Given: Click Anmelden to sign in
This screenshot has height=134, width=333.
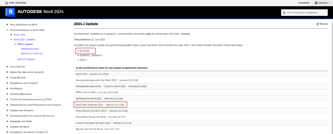Looking at the screenshot, I should [x=304, y=3].
